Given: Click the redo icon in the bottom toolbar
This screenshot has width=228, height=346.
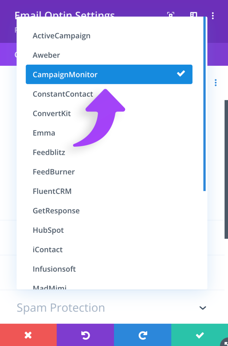Looking at the screenshot, I should pyautogui.click(x=142, y=335).
